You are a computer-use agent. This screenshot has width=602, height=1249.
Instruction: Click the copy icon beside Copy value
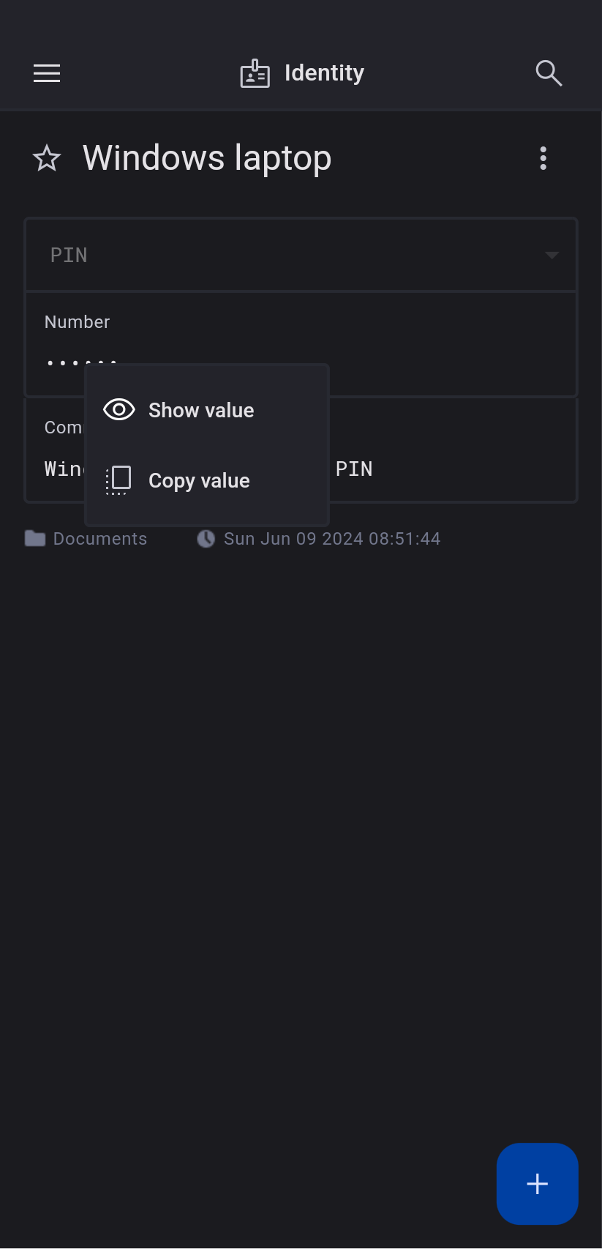118,480
